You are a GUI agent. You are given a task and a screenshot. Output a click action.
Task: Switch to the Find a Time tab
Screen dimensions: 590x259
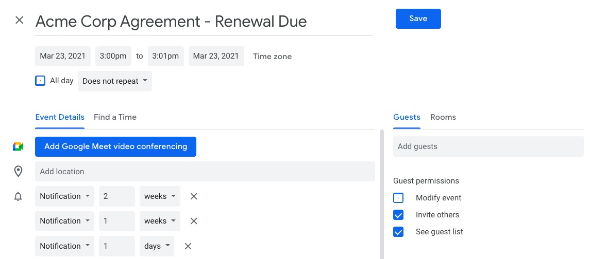(x=115, y=117)
